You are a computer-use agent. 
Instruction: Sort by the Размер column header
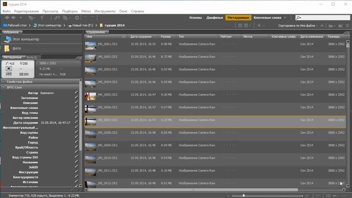[x=166, y=37]
